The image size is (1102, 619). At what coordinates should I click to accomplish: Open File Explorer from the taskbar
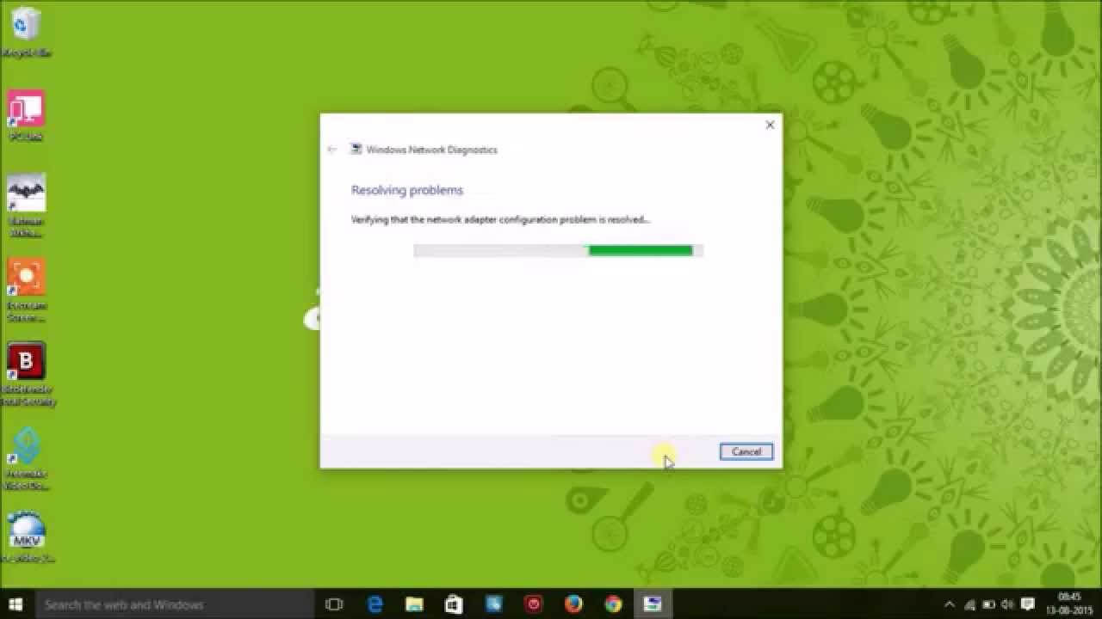pos(414,604)
